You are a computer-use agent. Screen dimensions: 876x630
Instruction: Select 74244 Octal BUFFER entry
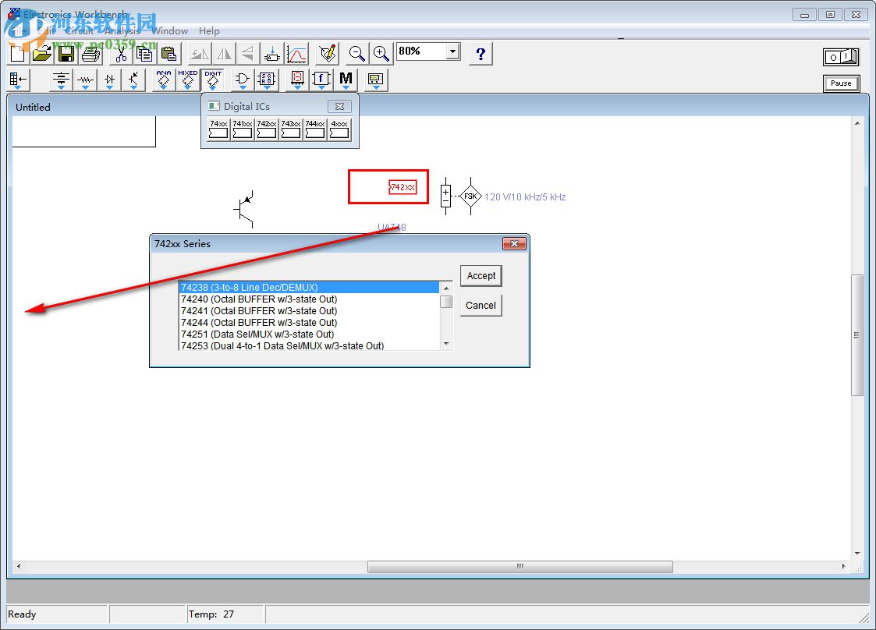(x=309, y=322)
